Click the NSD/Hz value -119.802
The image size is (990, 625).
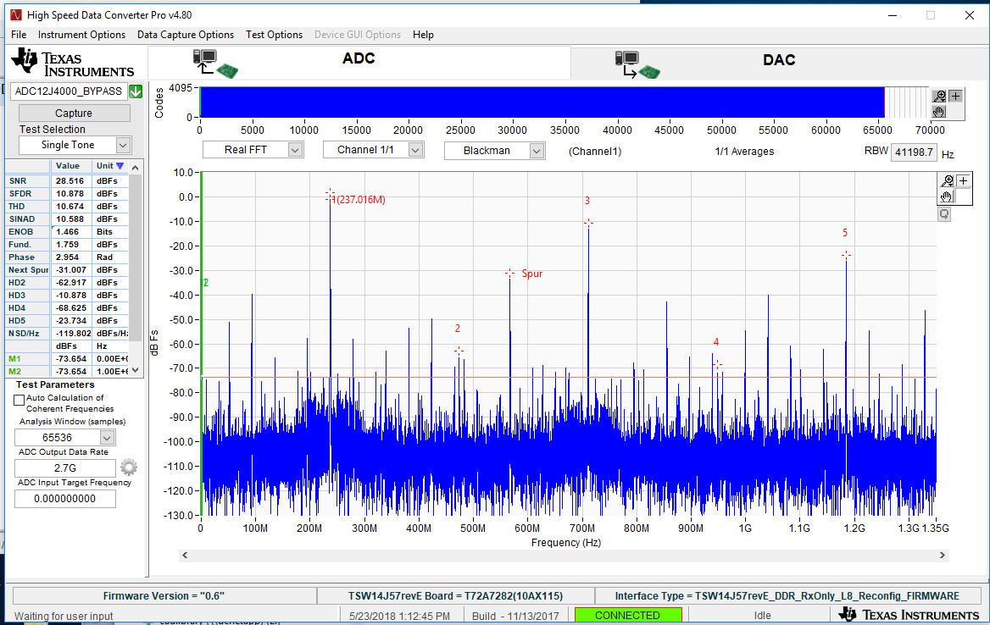tap(70, 333)
